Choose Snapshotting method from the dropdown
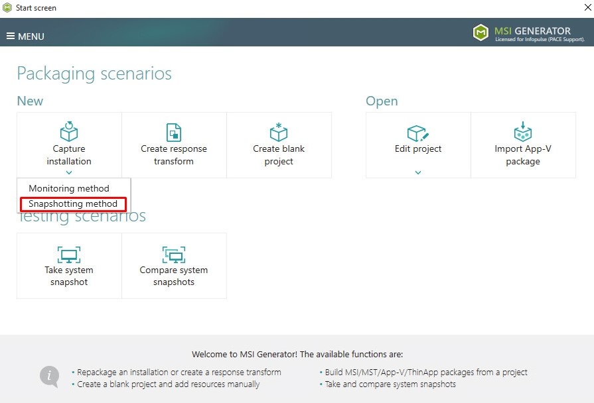594x403 pixels. tap(73, 204)
